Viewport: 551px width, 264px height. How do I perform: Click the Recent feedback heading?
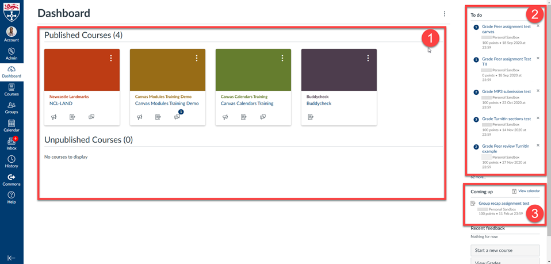point(488,228)
